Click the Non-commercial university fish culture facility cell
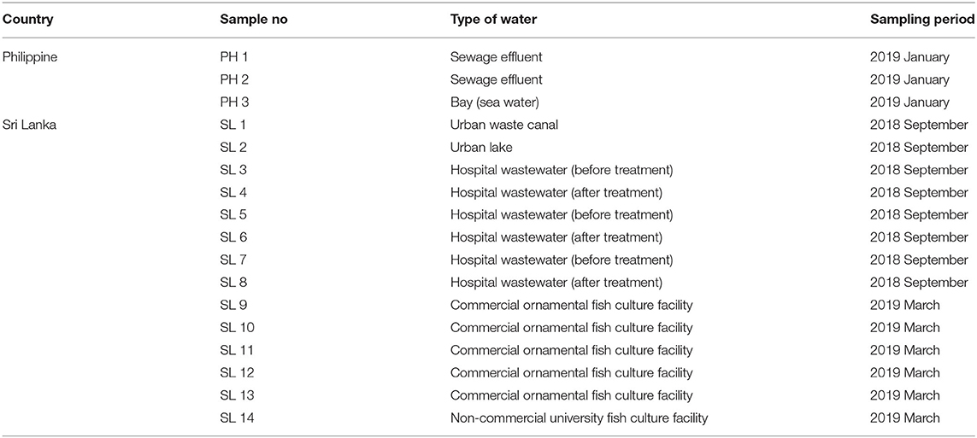The width and height of the screenshot is (977, 438). [579, 418]
